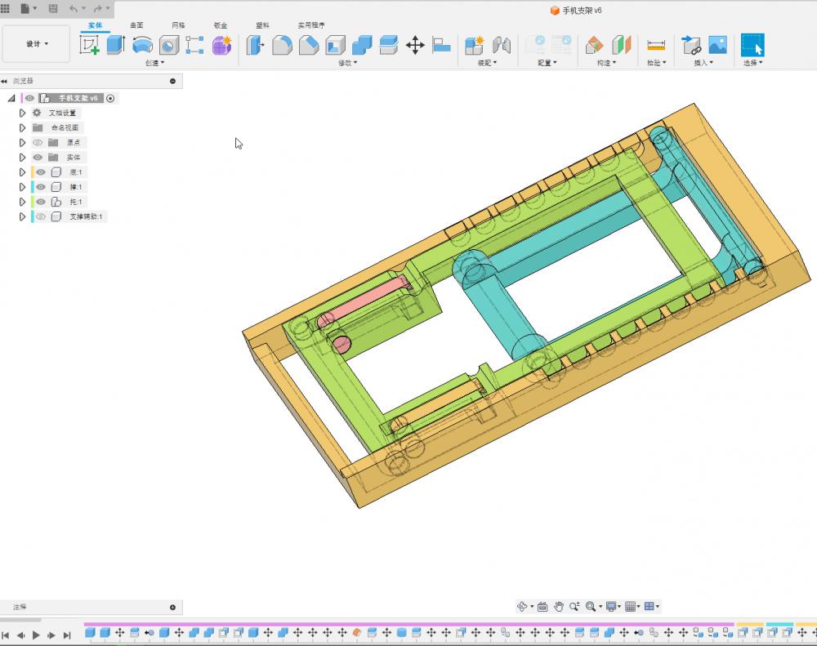Select the Split Body tool

pos(389,45)
